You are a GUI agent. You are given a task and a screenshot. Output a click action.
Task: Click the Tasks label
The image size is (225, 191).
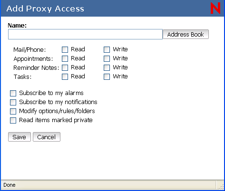click(22, 77)
